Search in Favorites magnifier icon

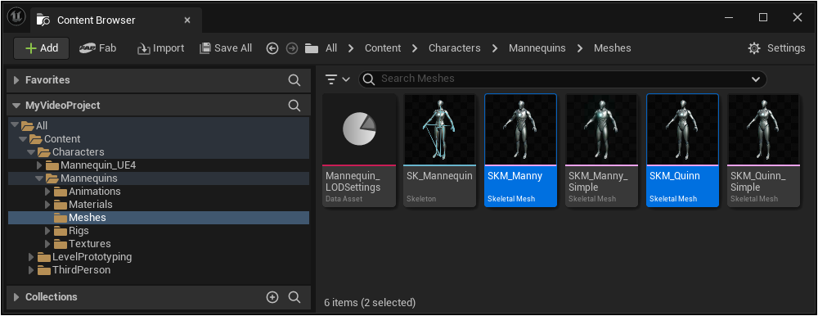point(294,80)
